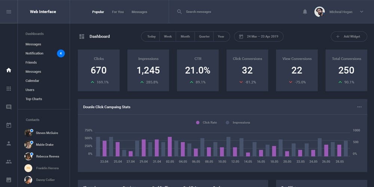Switch to the For You tab
The image size is (374, 187).
(118, 12)
